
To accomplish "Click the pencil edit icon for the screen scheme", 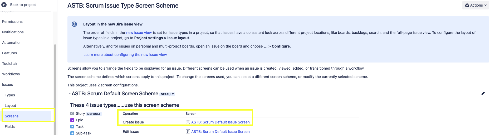I will tap(483, 94).
